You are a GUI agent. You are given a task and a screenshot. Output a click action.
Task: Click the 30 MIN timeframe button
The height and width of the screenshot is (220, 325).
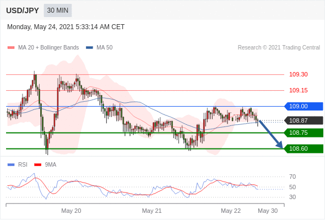pos(58,10)
